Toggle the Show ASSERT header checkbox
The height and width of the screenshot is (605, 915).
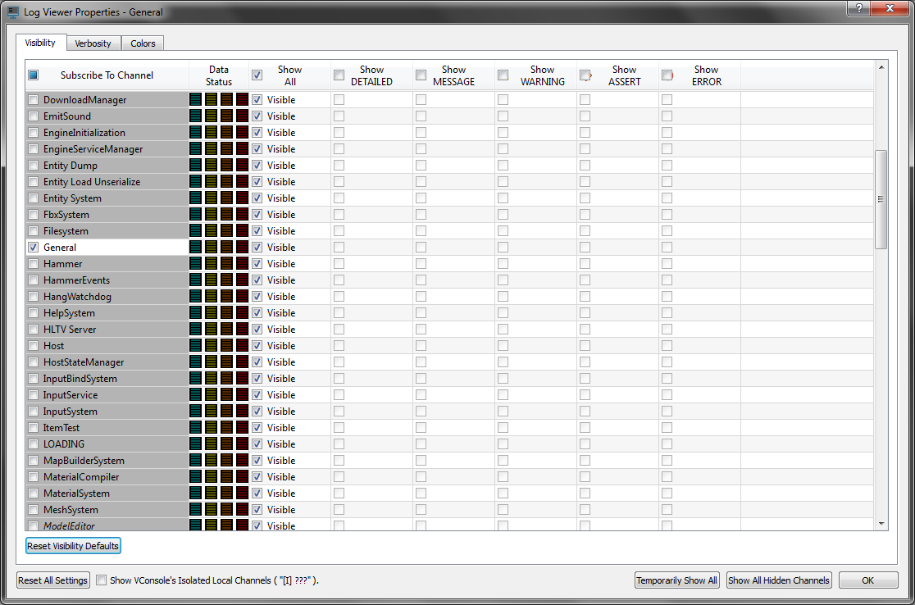[585, 75]
